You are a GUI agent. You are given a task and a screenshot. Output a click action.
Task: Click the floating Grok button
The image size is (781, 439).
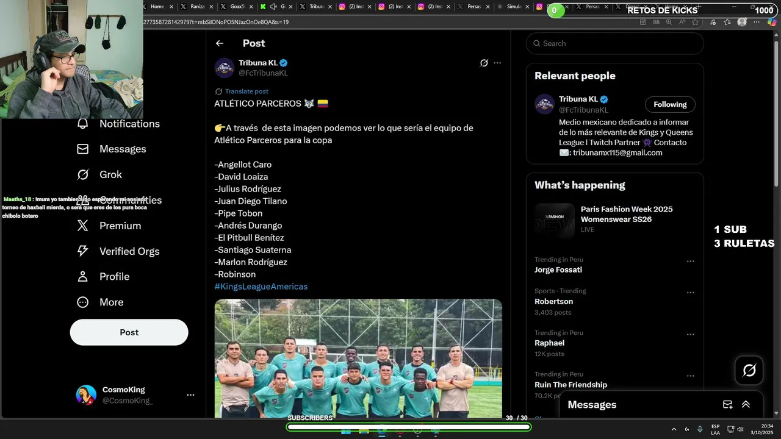point(749,370)
